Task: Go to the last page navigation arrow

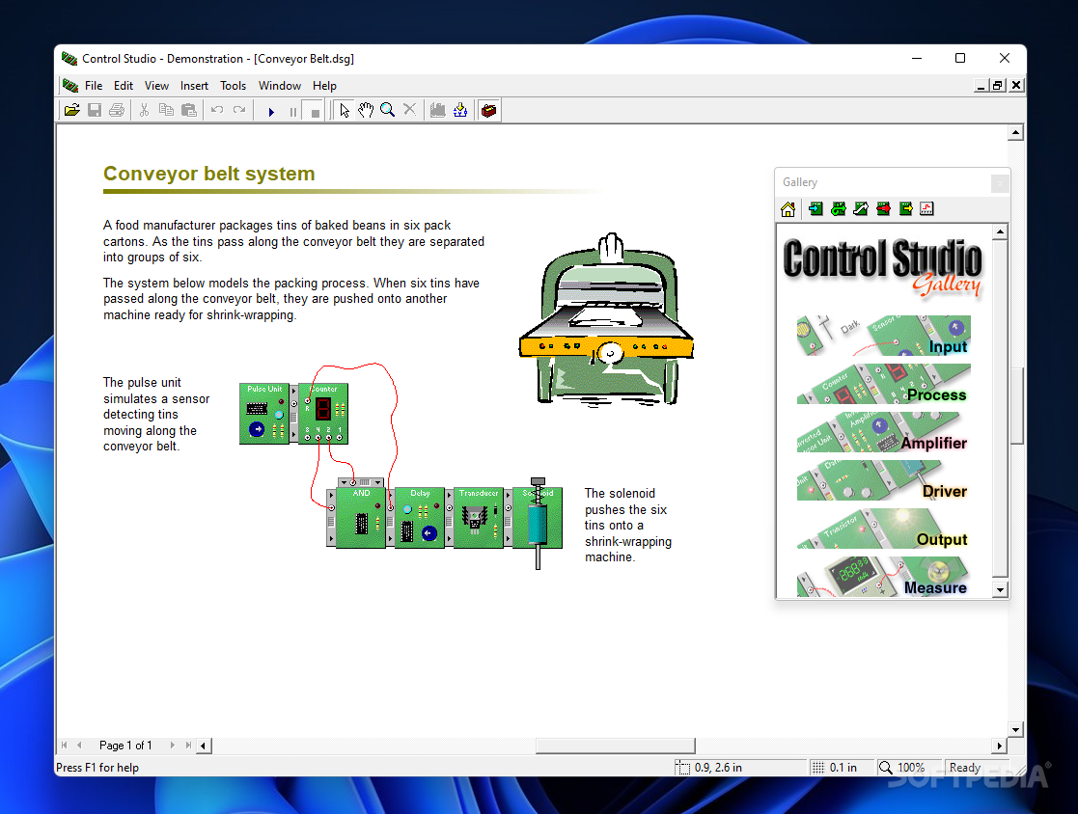Action: point(187,746)
